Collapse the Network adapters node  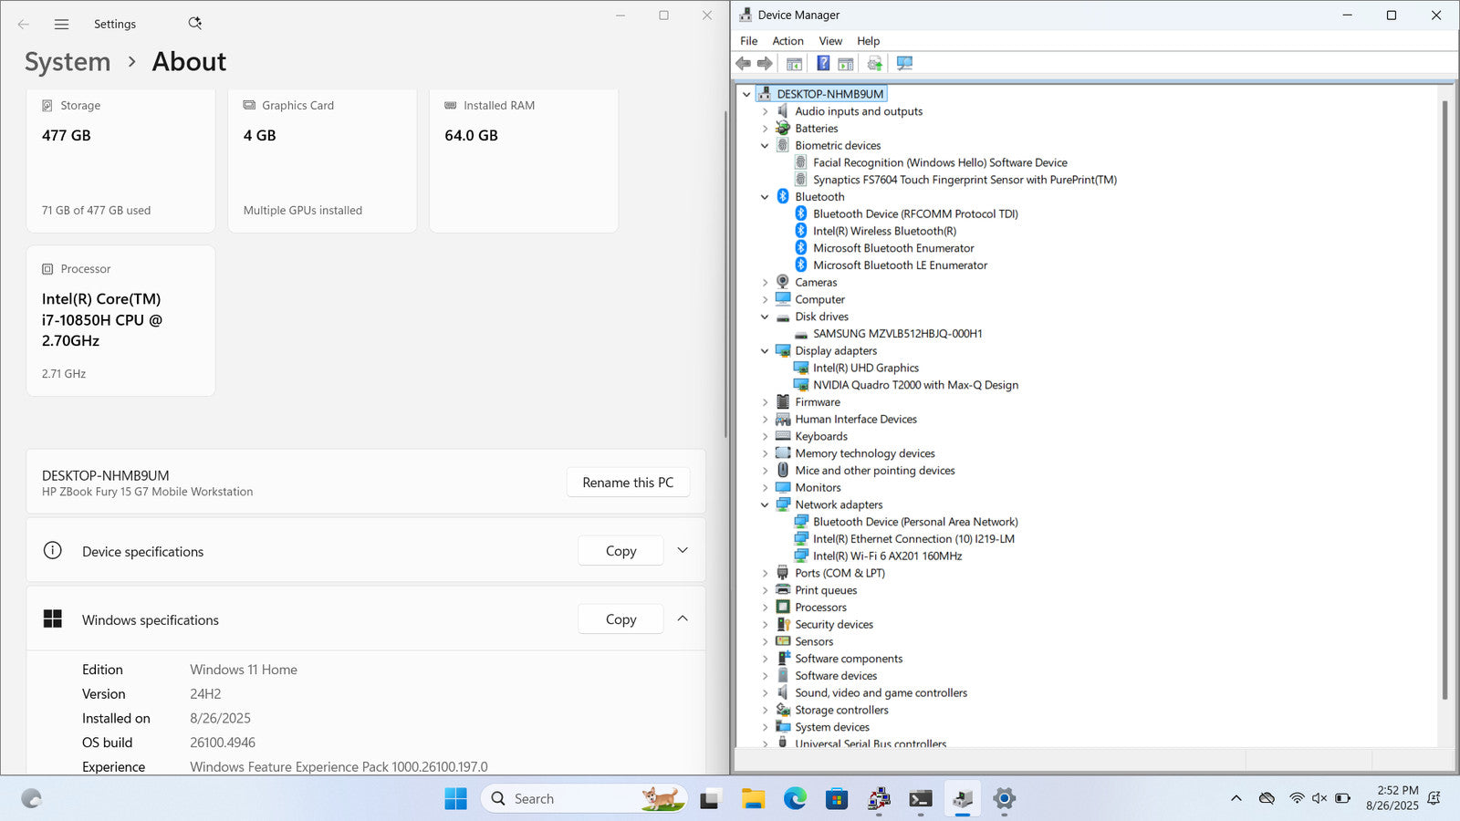(x=765, y=504)
